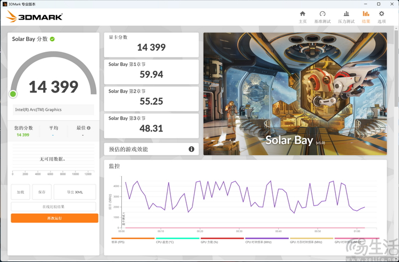Open the Stress Test (压力测试) tab
This screenshot has height=262, width=399.
click(x=346, y=17)
